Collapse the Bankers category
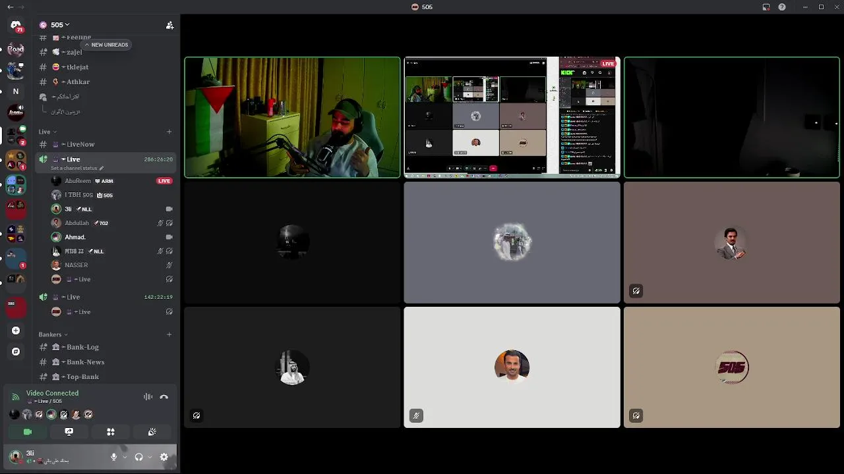The image size is (844, 474). [53, 334]
